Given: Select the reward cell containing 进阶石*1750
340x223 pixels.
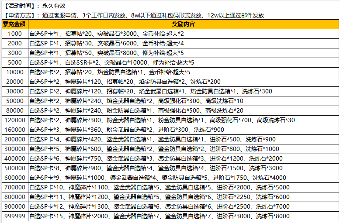Looking at the screenshot, I should (183, 178).
